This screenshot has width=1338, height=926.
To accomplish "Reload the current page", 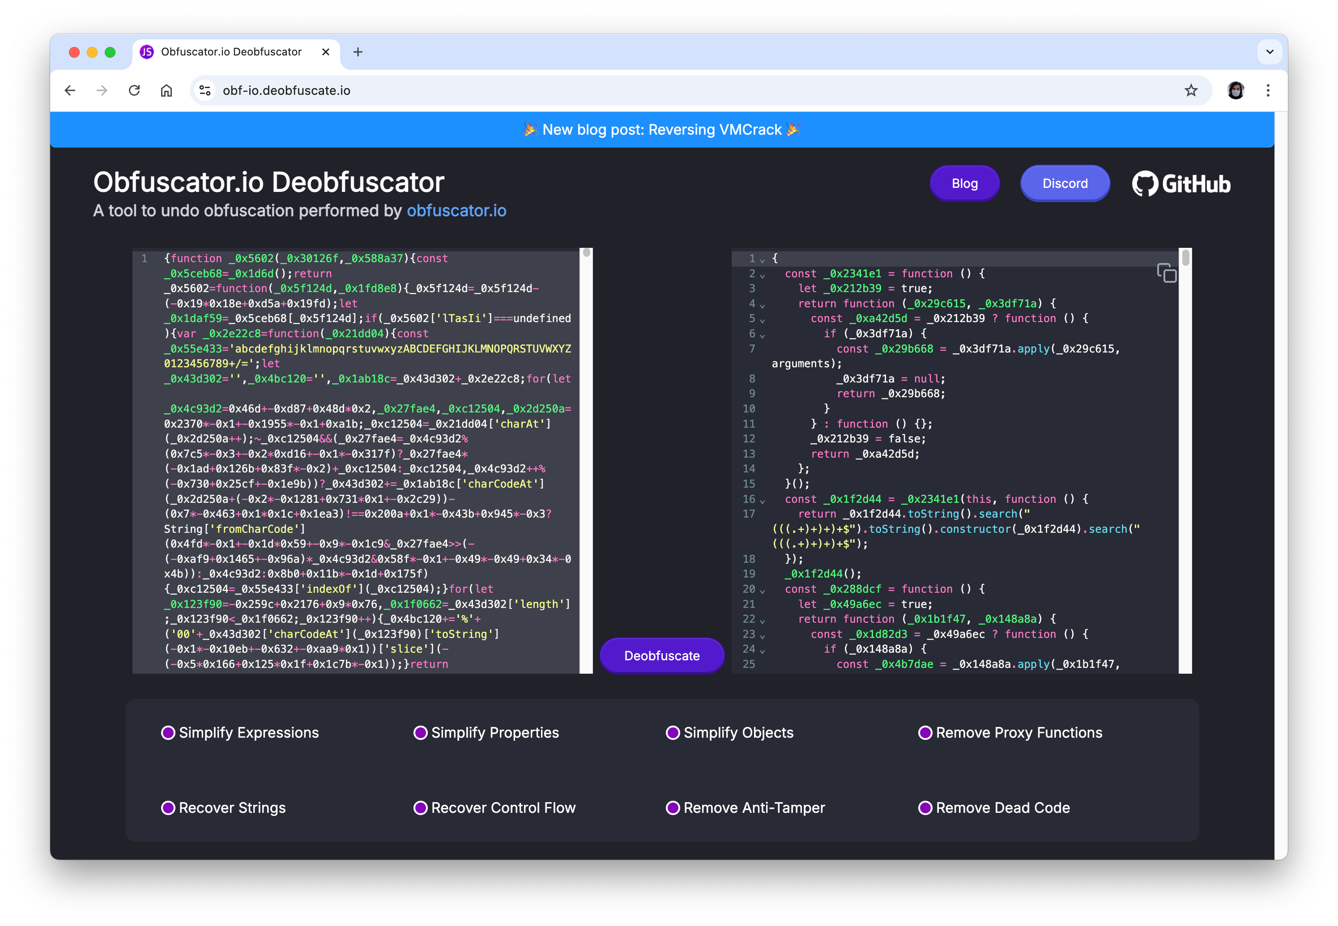I will (x=134, y=90).
